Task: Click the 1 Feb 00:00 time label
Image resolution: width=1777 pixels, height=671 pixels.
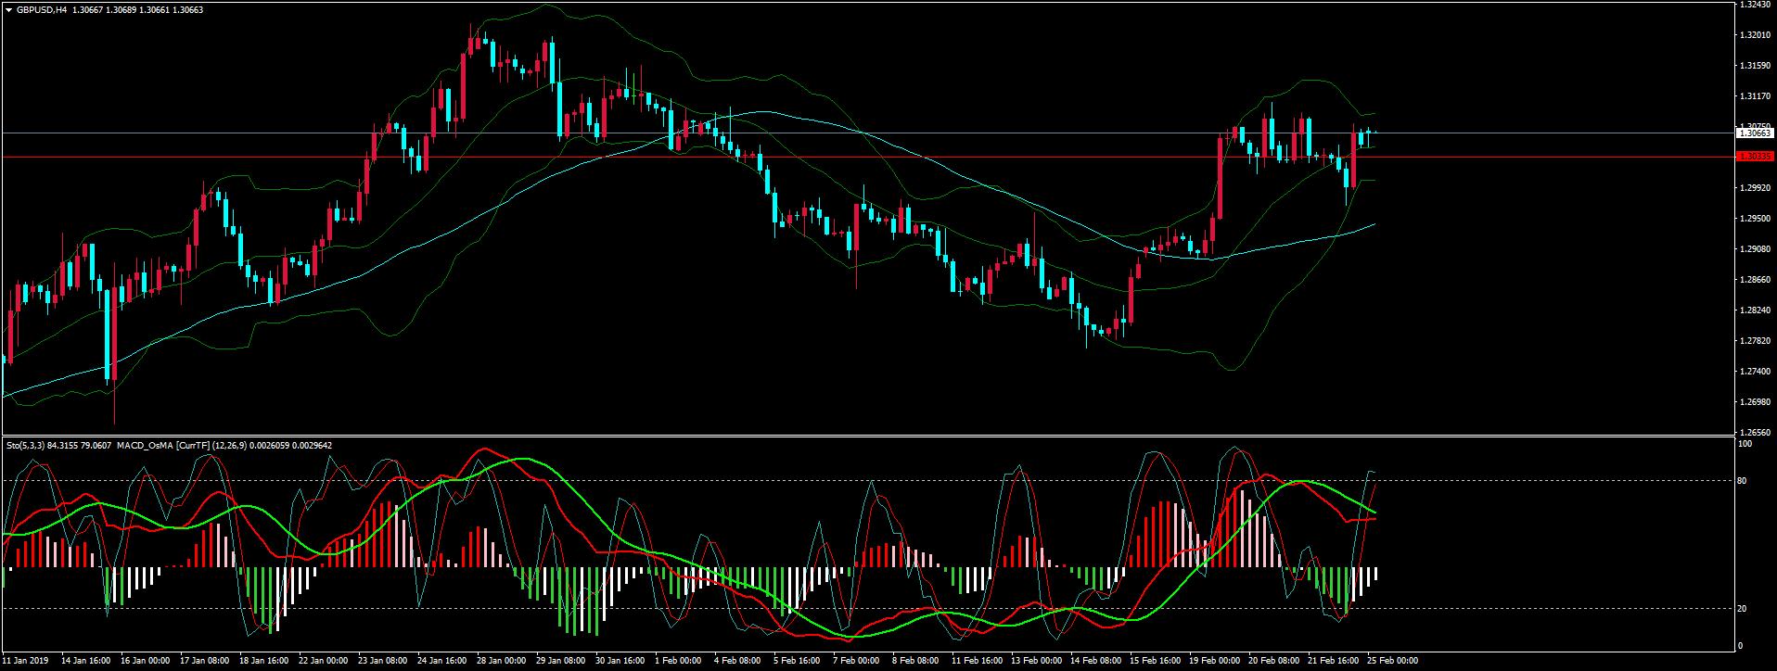Action: (679, 661)
